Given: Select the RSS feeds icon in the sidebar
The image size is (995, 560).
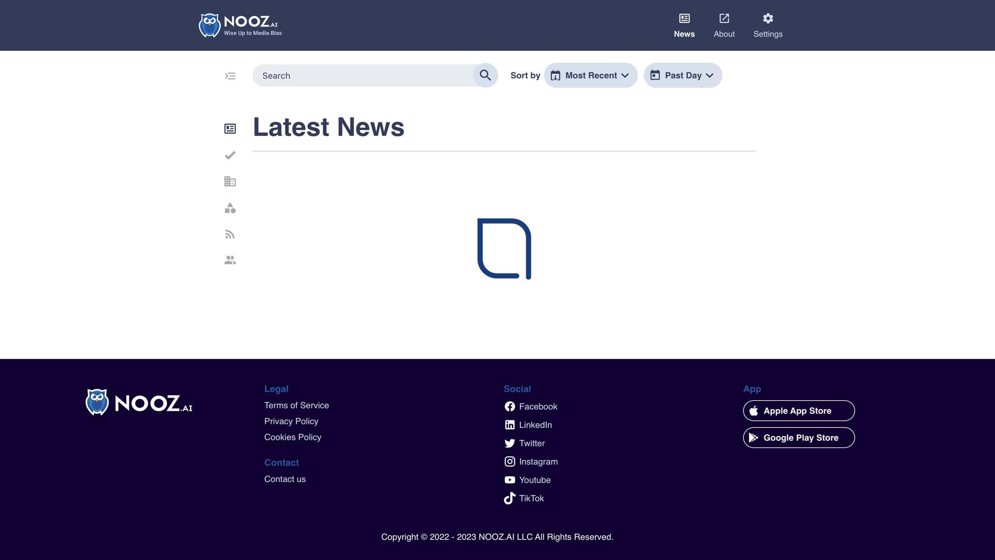Looking at the screenshot, I should pos(230,234).
